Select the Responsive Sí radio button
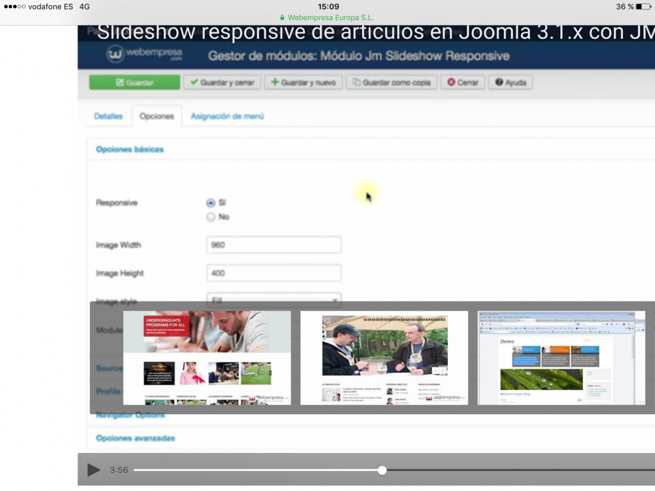Viewport: 655px width, 491px height. coord(211,203)
